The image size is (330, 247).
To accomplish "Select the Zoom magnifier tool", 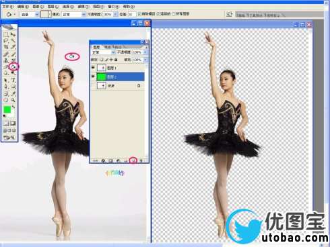I will click(13, 100).
